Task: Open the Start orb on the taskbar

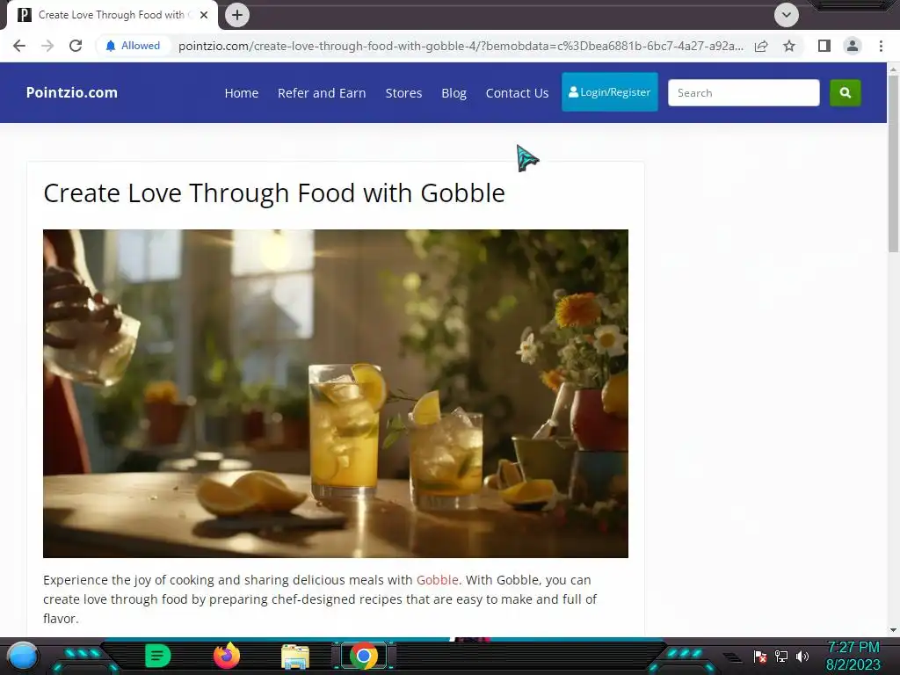Action: click(23, 656)
